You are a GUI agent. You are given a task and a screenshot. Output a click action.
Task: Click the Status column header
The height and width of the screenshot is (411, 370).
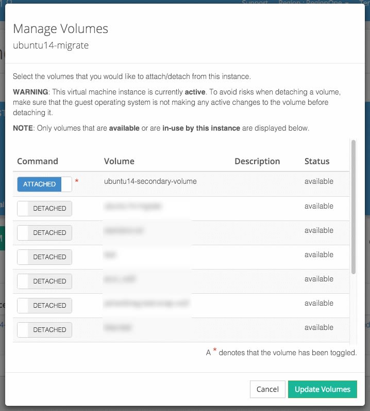coord(316,161)
